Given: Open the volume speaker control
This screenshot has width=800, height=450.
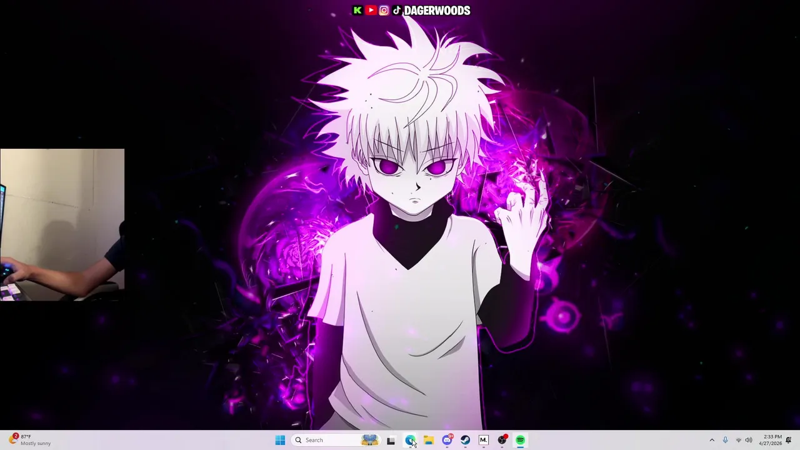Looking at the screenshot, I should point(749,440).
